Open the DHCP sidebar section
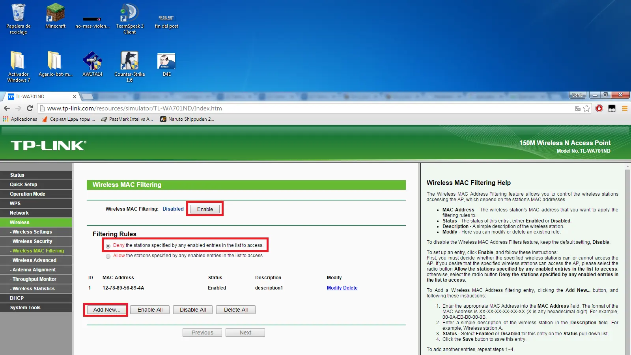 [x=36, y=298]
